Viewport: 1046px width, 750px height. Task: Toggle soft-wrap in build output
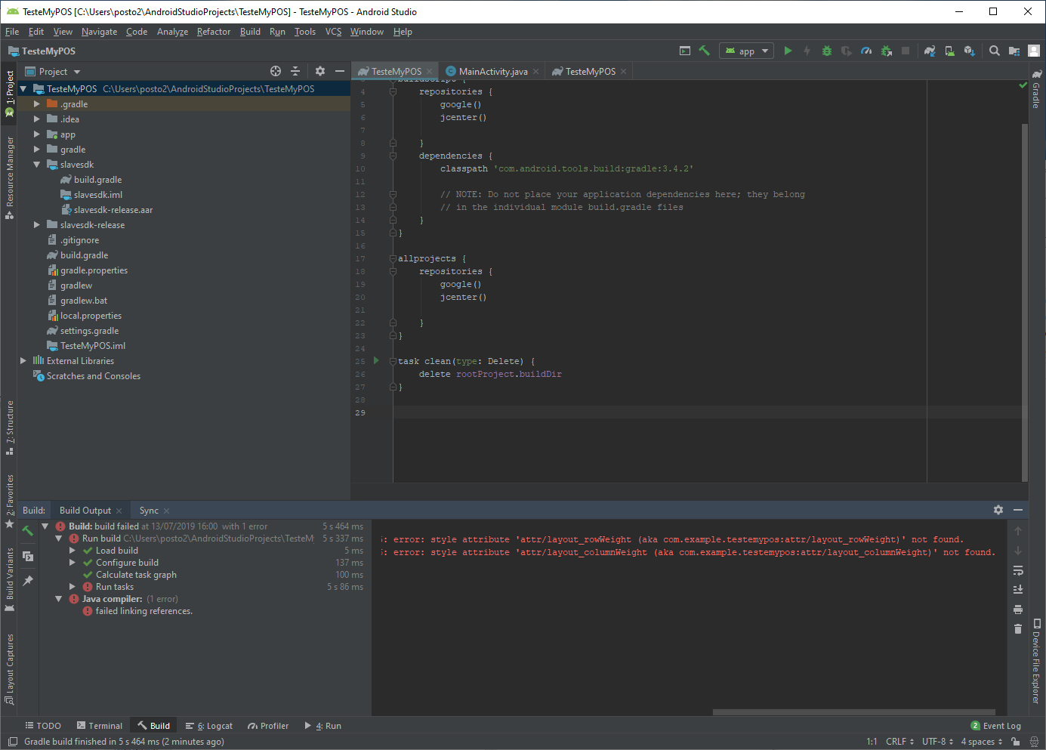point(1017,570)
